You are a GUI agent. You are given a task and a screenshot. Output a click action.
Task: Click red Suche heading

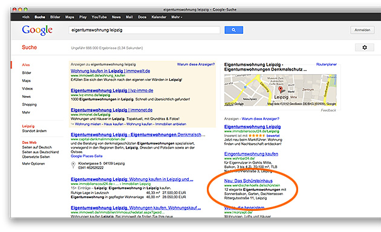(x=29, y=47)
